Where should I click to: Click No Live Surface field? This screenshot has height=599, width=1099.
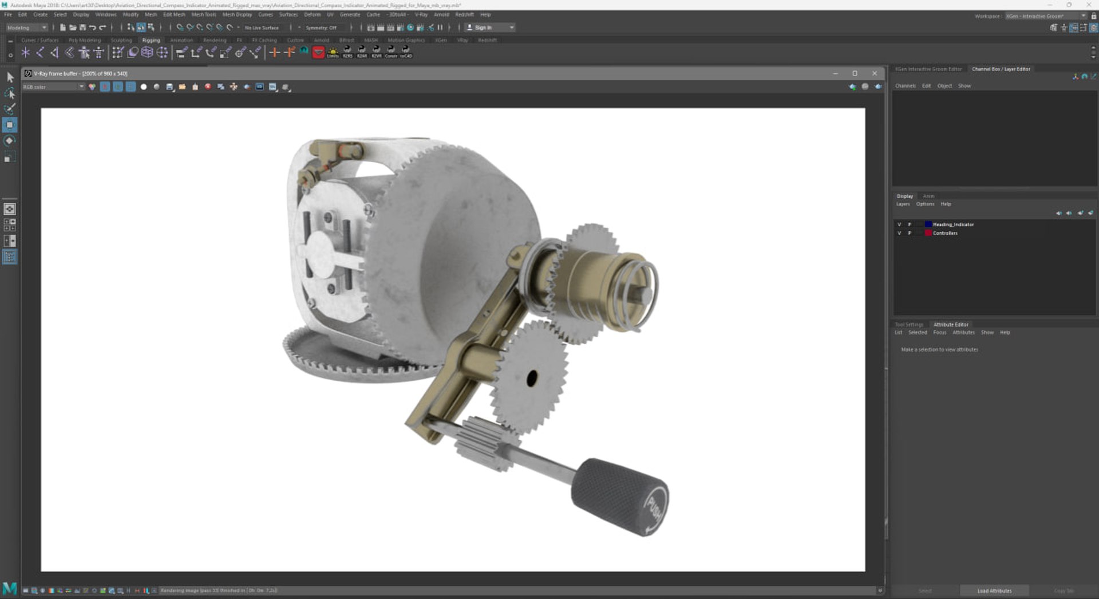[262, 27]
